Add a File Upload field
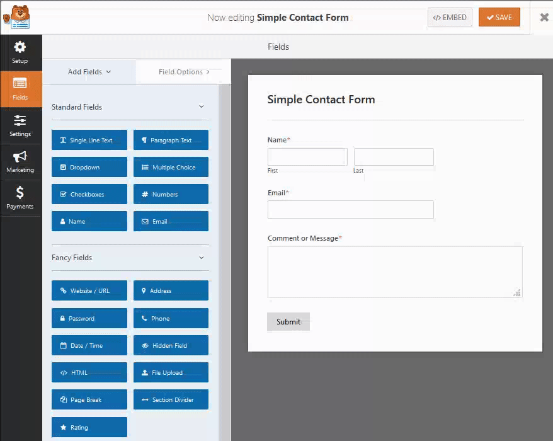This screenshot has width=553, height=441. 171,372
